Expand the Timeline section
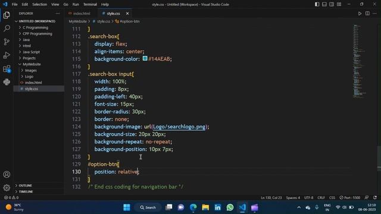This screenshot has width=381, height=214. coord(26,191)
